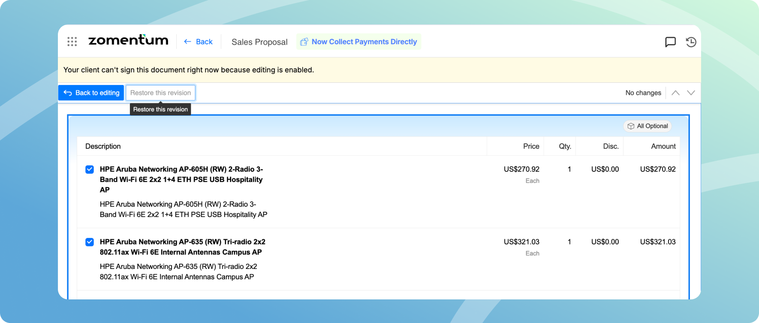Click the Description column header

(103, 146)
